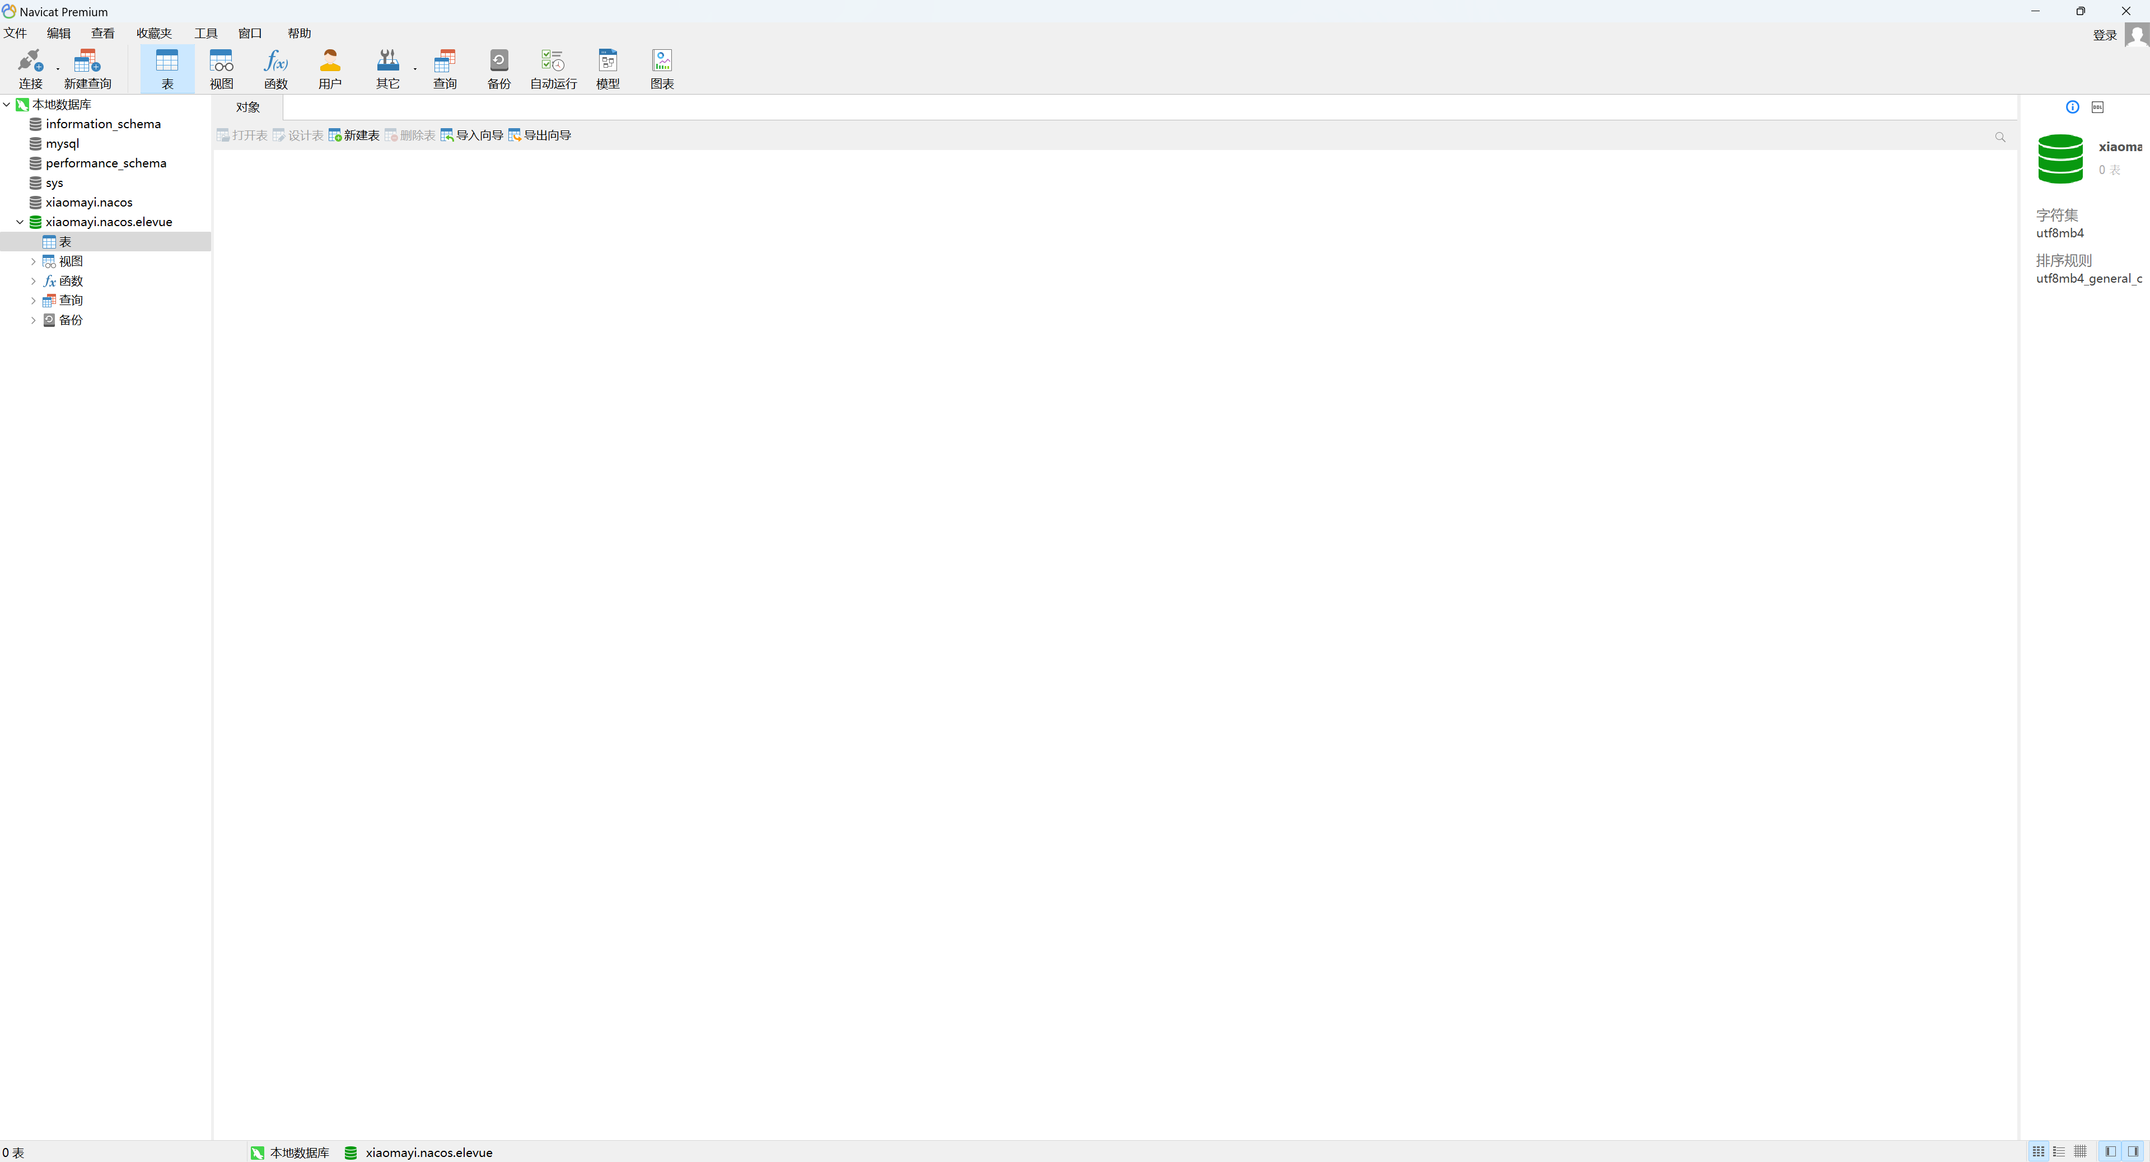
Task: Click the 新建表 button
Action: 354,135
